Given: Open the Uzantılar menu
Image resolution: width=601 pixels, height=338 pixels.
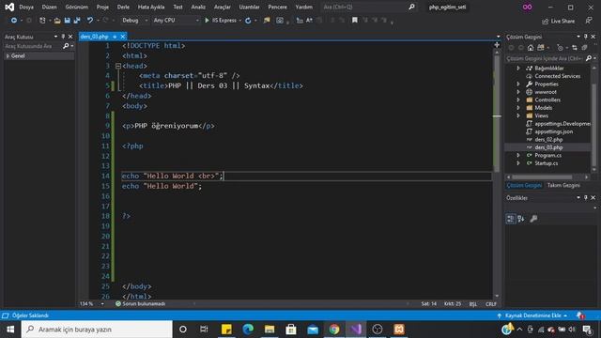Looking at the screenshot, I should [249, 7].
